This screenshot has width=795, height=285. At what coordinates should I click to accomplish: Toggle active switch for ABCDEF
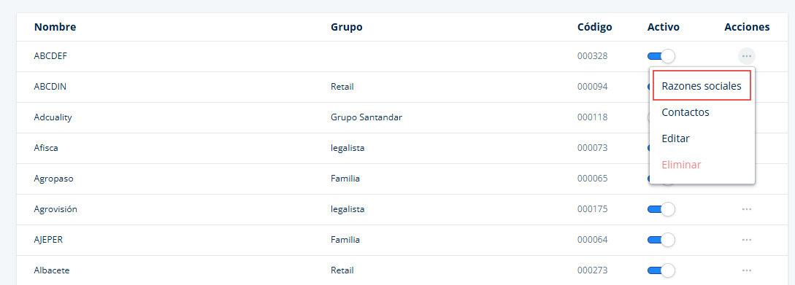[661, 55]
